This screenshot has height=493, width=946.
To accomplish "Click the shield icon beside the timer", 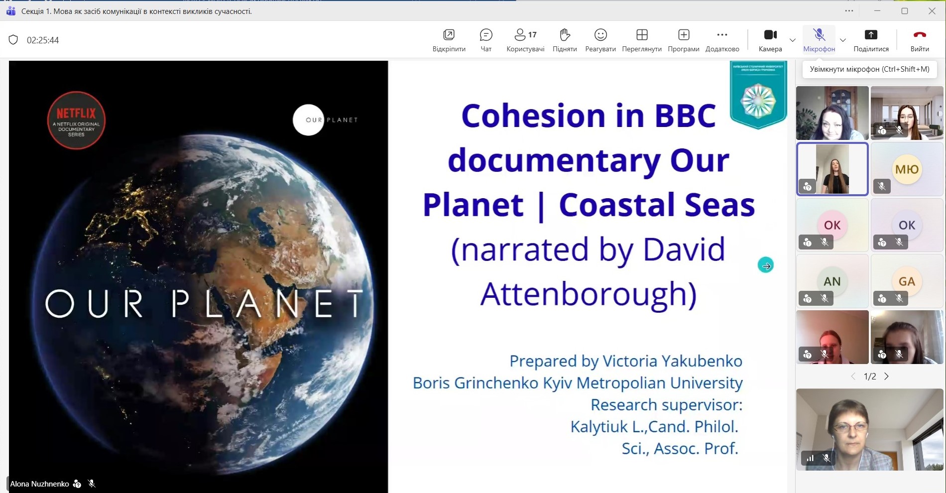I will tap(13, 40).
